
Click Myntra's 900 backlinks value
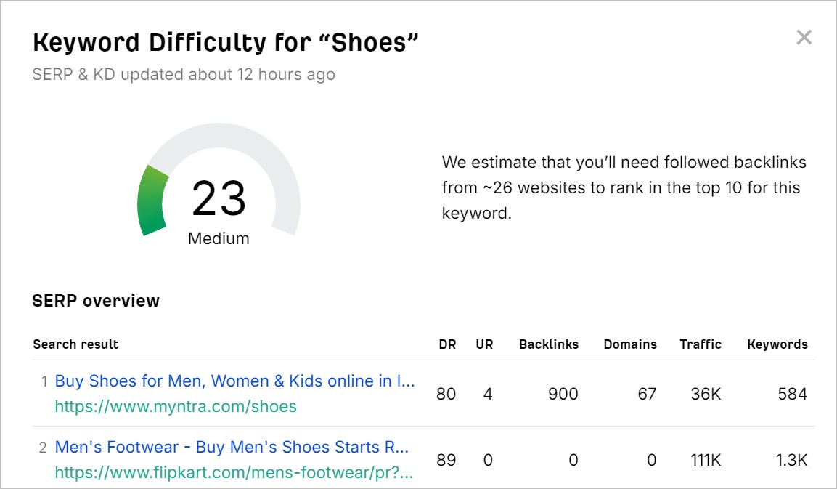coord(563,394)
